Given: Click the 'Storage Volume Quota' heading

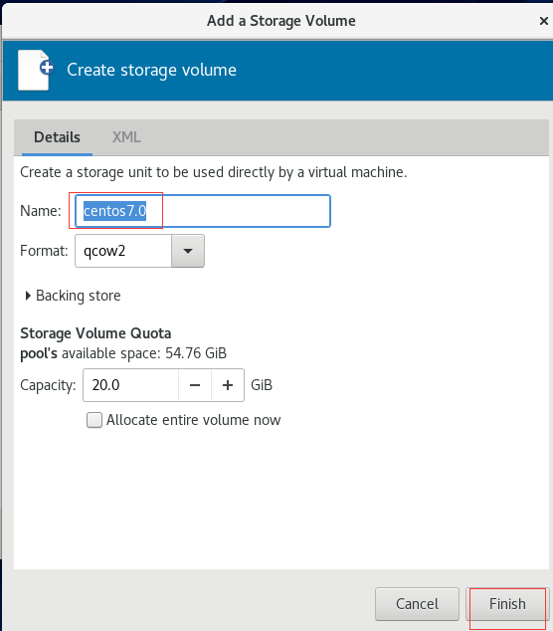Looking at the screenshot, I should 95,333.
